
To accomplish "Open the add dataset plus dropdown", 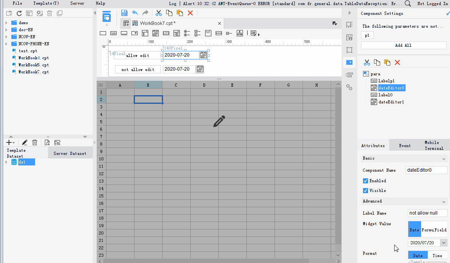I will (x=10, y=143).
